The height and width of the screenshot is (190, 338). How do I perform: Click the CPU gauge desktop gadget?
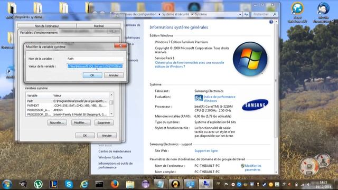pos(309,166)
